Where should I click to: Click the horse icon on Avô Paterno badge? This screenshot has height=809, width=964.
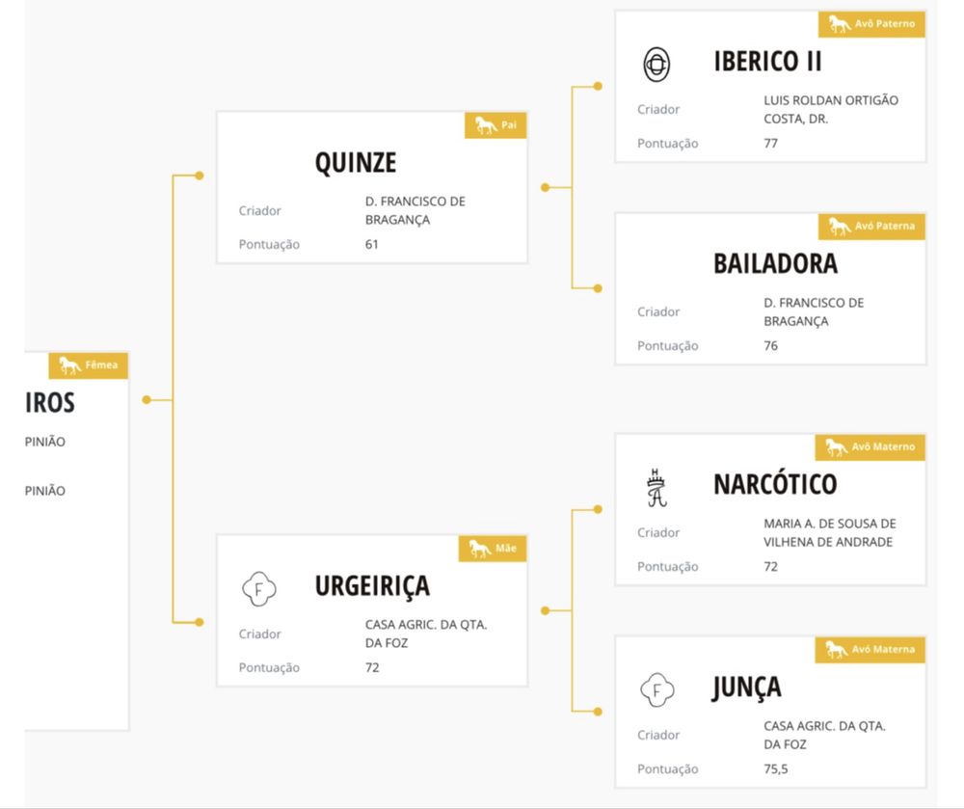click(840, 24)
